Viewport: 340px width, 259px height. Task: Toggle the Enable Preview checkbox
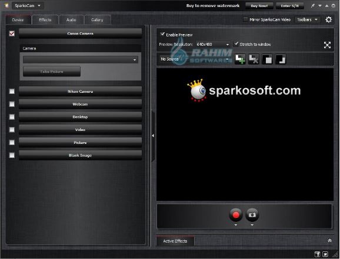[x=162, y=34]
